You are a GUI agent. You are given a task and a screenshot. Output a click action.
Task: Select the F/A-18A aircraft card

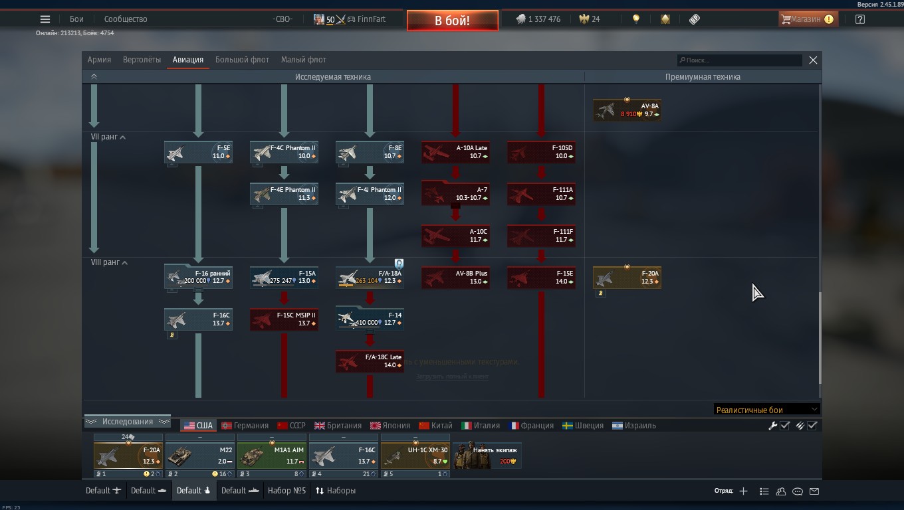370,278
